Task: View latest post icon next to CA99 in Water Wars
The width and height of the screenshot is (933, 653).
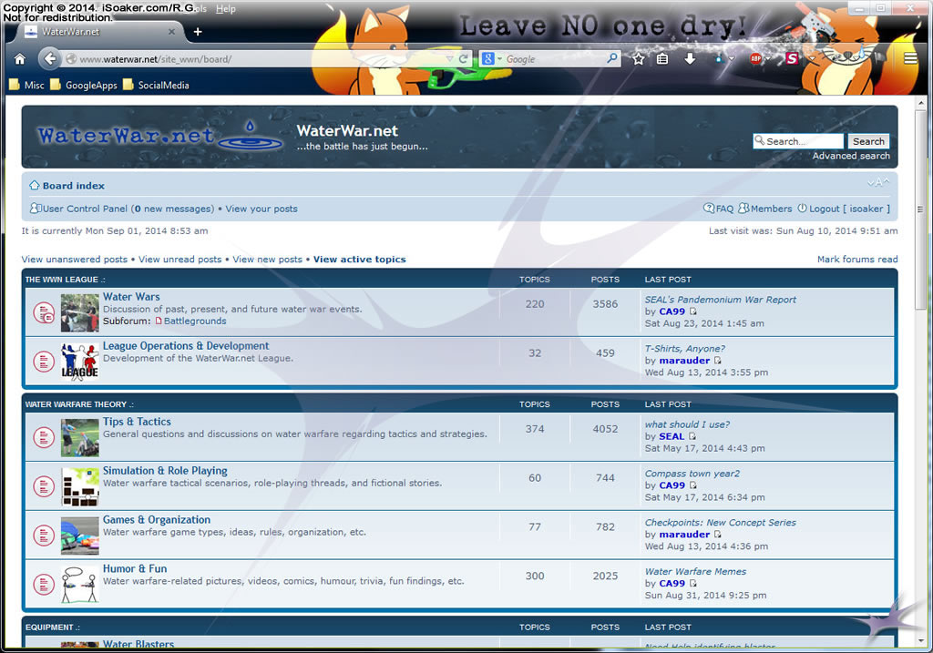Action: pos(692,311)
